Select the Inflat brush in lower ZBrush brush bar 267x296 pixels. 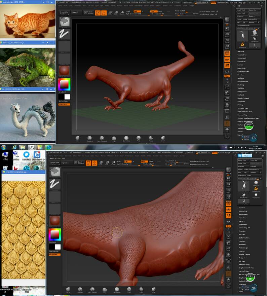pyautogui.click(x=154, y=289)
